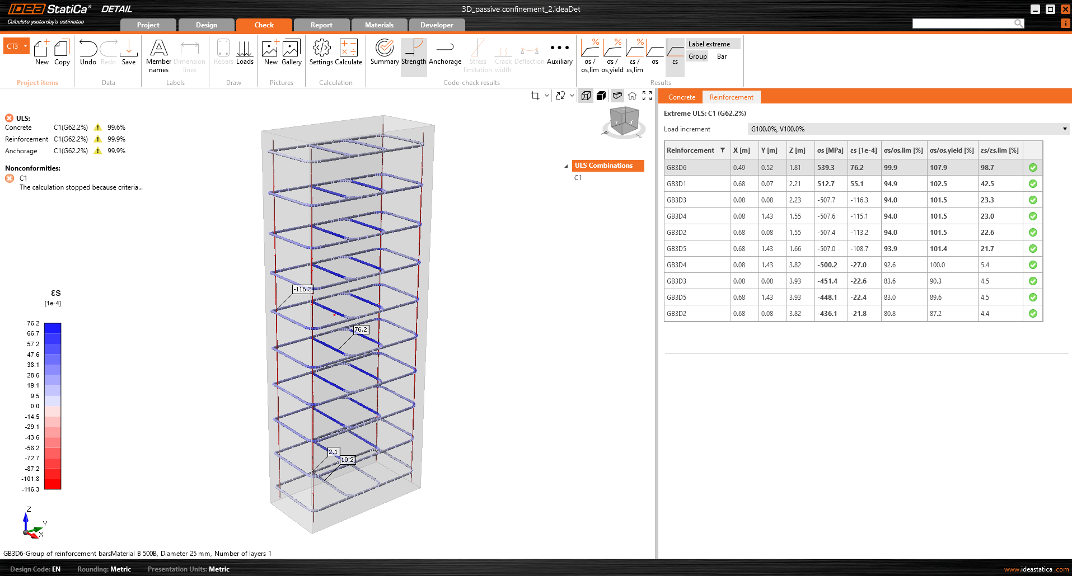Viewport: 1072px width, 576px height.
Task: Open the Summary code-check results
Action: [385, 52]
